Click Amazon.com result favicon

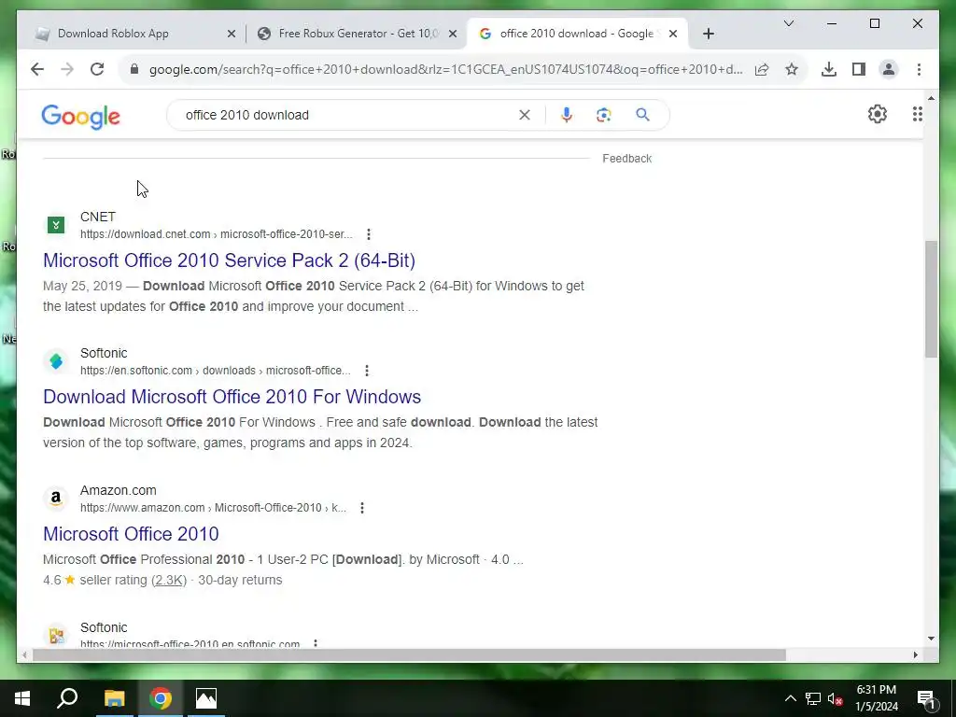pyautogui.click(x=56, y=499)
